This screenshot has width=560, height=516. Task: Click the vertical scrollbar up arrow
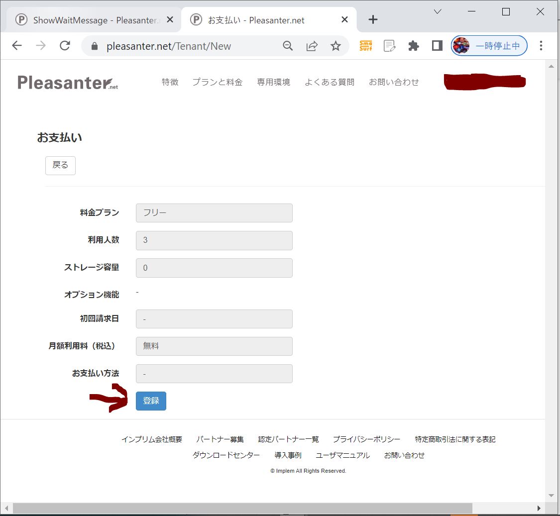tap(551, 66)
